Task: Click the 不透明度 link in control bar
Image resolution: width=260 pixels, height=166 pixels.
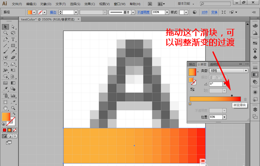Action: pyautogui.click(x=143, y=12)
